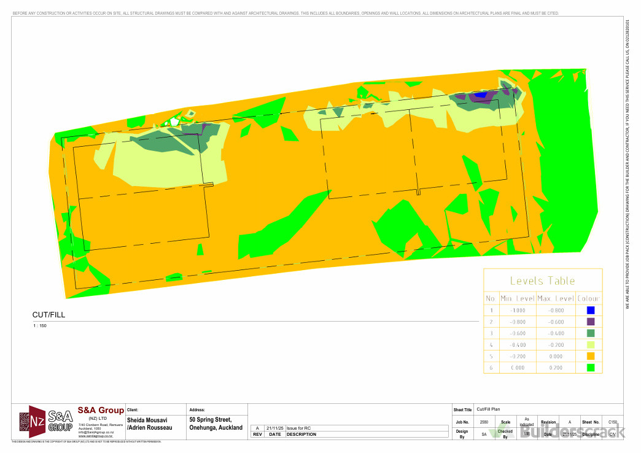This screenshot has height=453, width=641.
Task: Click the CUT/FILL drawing title
Action: pos(49,315)
